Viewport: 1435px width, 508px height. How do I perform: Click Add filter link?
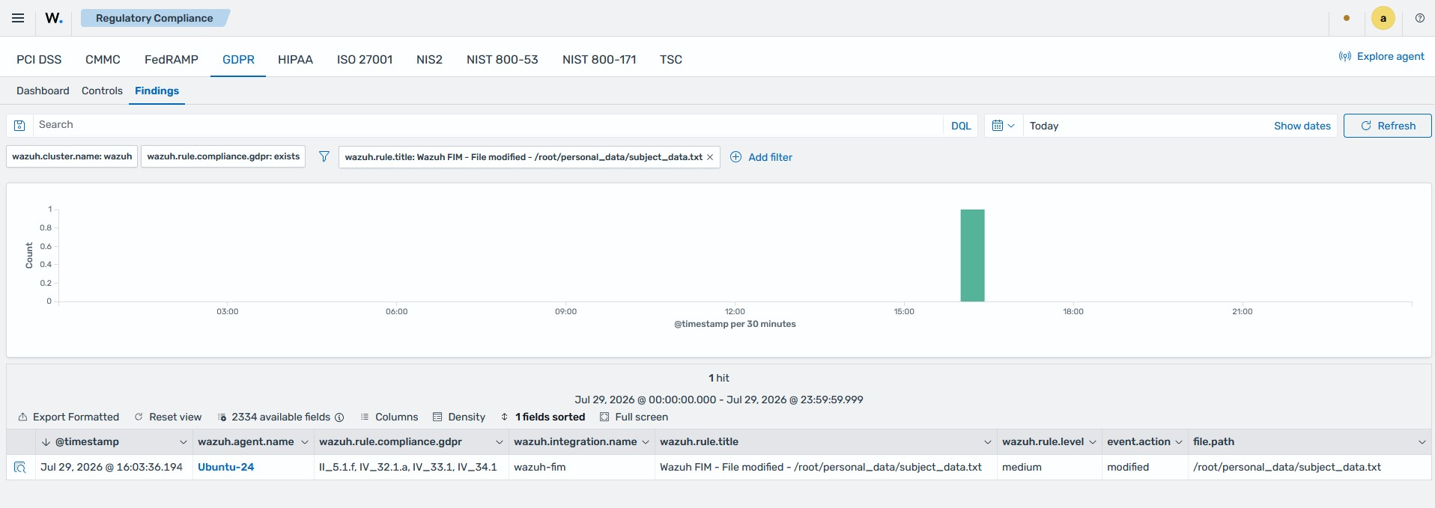point(770,157)
